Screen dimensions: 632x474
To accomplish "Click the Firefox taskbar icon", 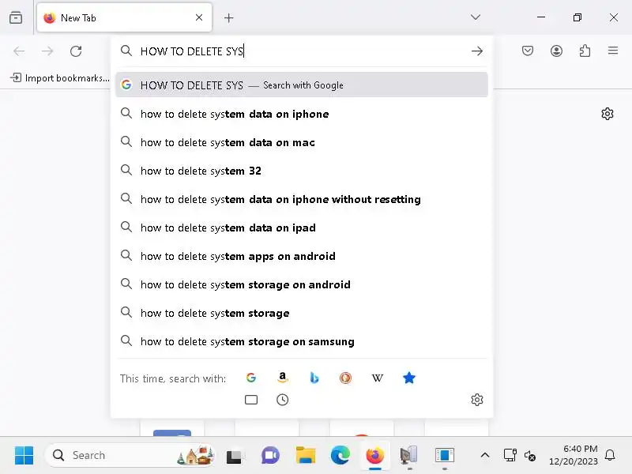I will [x=374, y=456].
